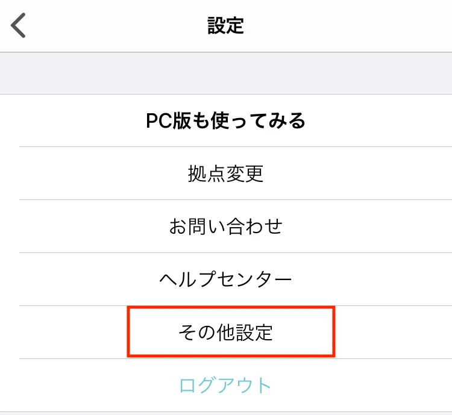The height and width of the screenshot is (415, 452).
Task: Open その他設定 in the red box
Action: (226, 332)
